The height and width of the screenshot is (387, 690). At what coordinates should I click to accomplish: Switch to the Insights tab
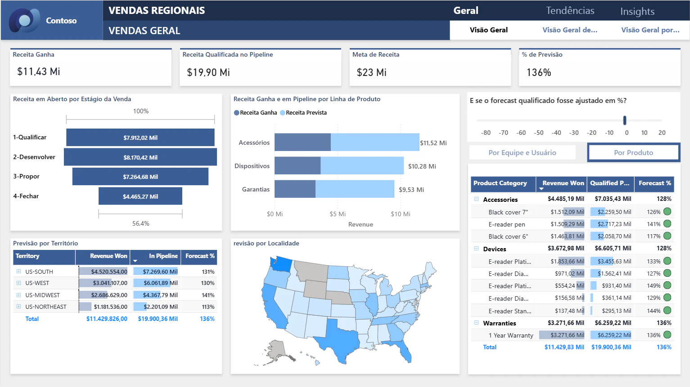pos(637,11)
